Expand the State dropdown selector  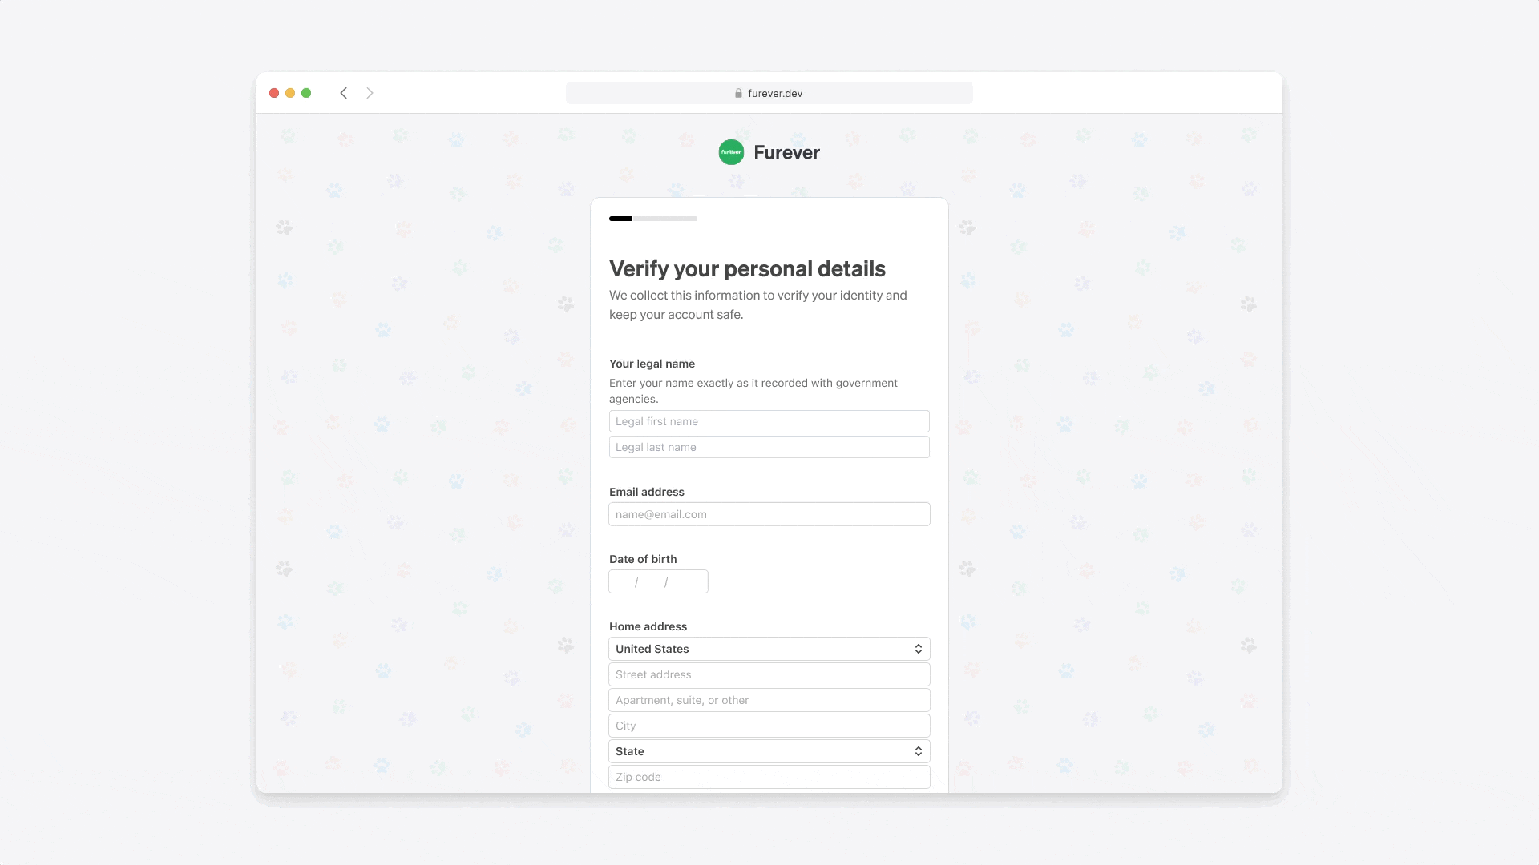pos(769,751)
